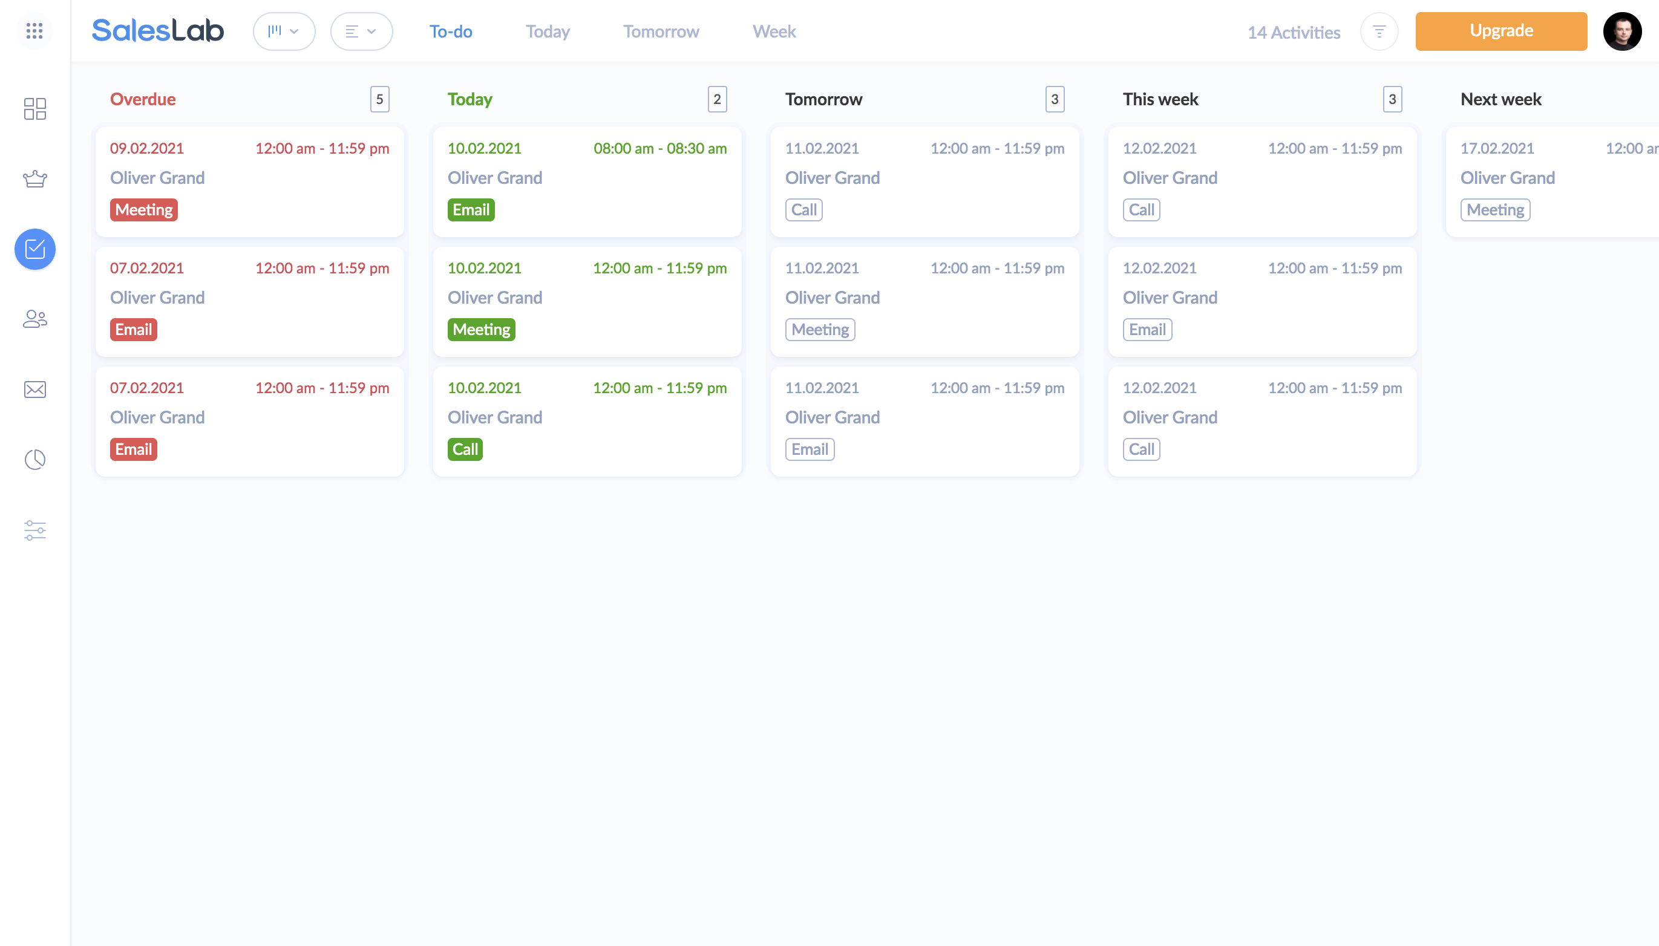Screen dimensions: 1659x946
Task: Switch to the To-do tab
Action: point(450,31)
